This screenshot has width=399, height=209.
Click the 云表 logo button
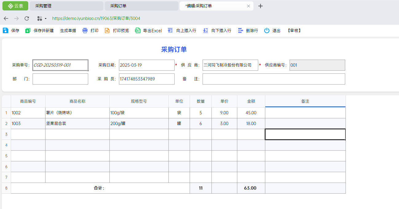tap(15, 6)
